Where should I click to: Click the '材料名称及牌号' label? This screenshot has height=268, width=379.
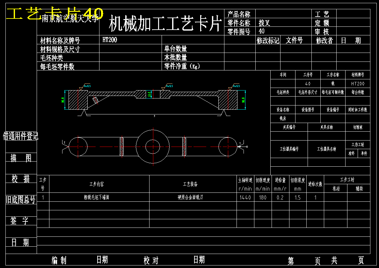click(60, 40)
